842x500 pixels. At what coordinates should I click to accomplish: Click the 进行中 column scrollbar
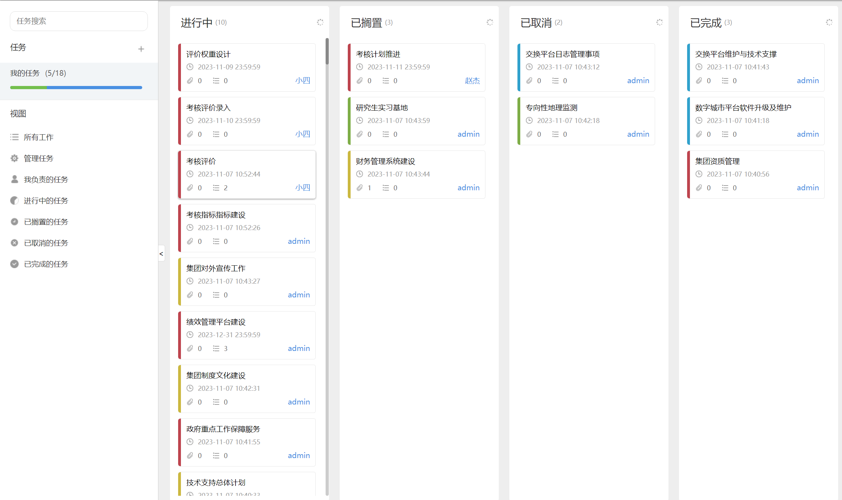[327, 51]
